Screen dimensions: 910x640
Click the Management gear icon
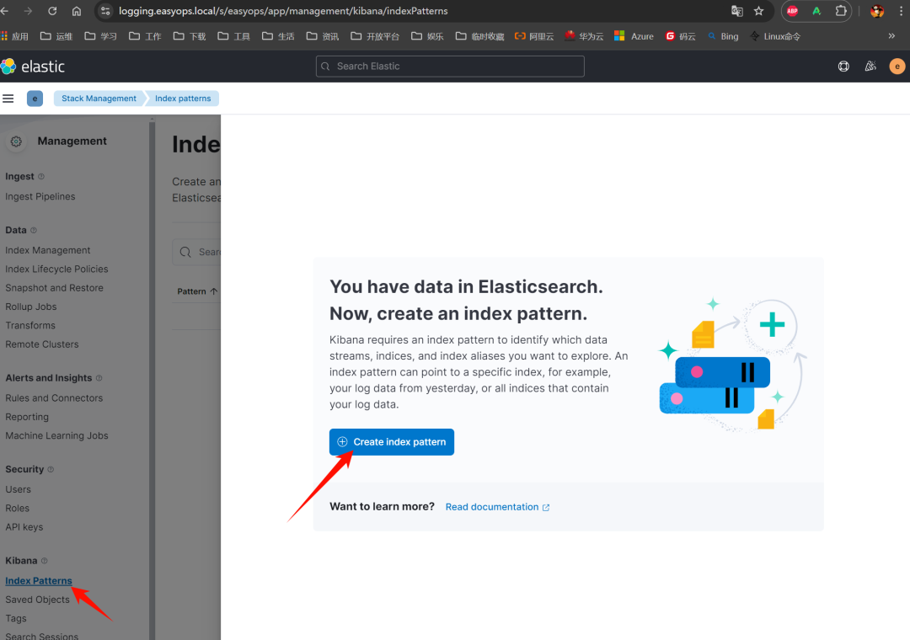pyautogui.click(x=16, y=141)
